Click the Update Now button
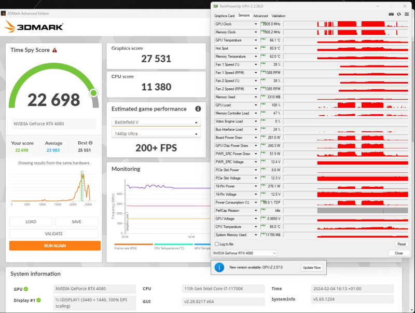Viewport: 415px width, 313px height. 312,267
